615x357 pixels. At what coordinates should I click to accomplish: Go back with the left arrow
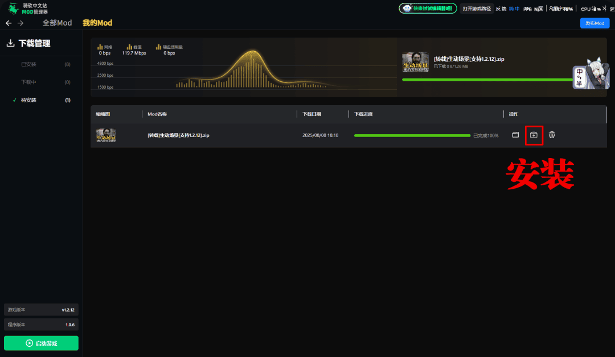click(9, 23)
